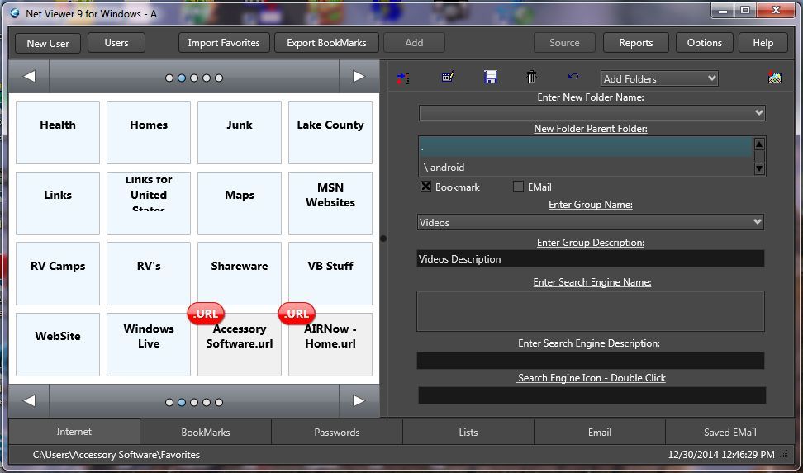The width and height of the screenshot is (803, 473).
Task: Click the red and blue arrows icon
Action: coord(402,78)
